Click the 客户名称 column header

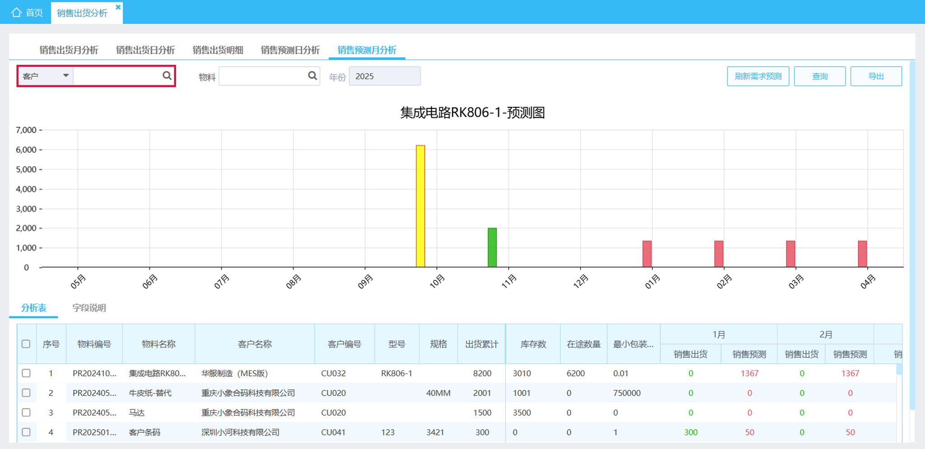(255, 344)
